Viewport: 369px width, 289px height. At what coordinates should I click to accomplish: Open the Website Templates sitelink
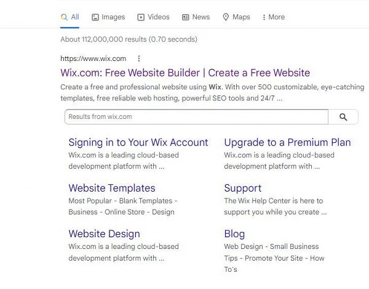112,188
